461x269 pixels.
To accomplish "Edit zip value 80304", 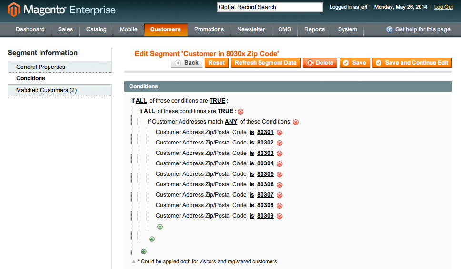I will tap(265, 163).
